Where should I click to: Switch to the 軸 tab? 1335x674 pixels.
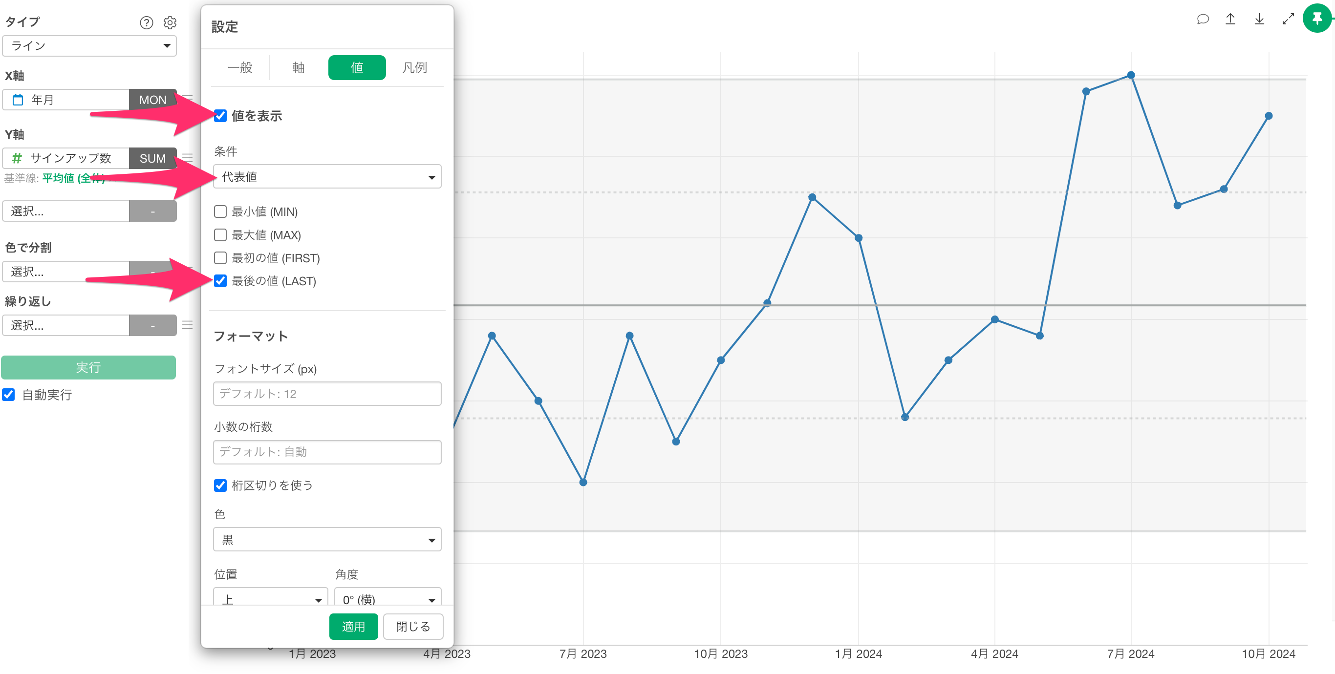click(298, 67)
